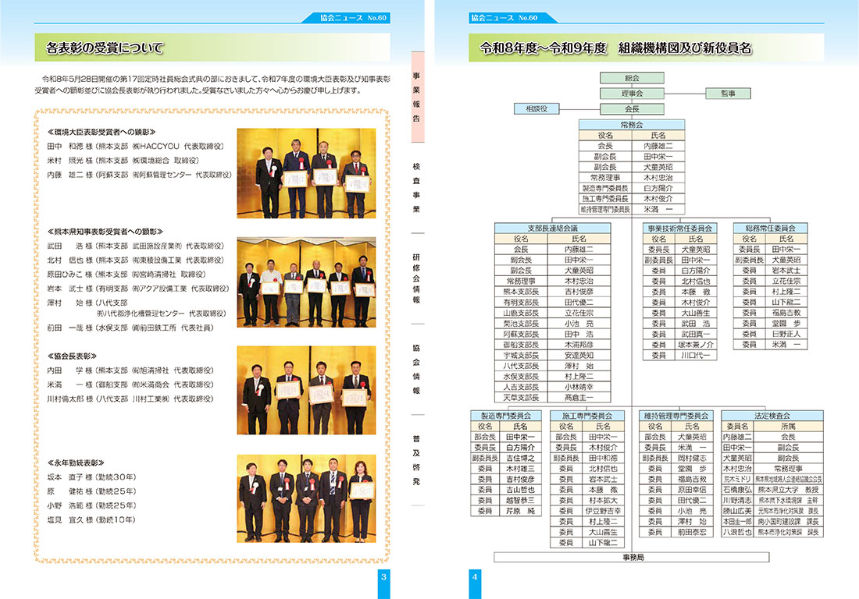Select the line 塩見 宣久 様 勤続10年
This screenshot has width=859, height=599.
[91, 519]
